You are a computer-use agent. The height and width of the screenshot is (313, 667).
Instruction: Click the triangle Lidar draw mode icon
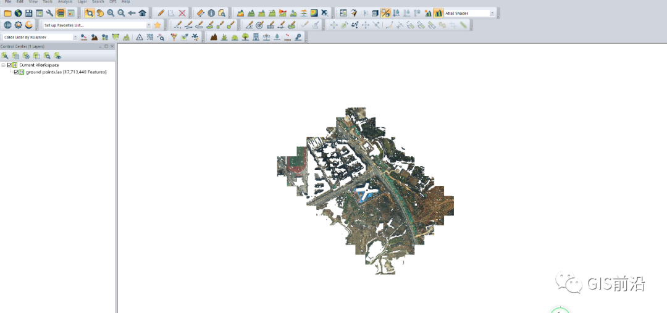tap(139, 37)
